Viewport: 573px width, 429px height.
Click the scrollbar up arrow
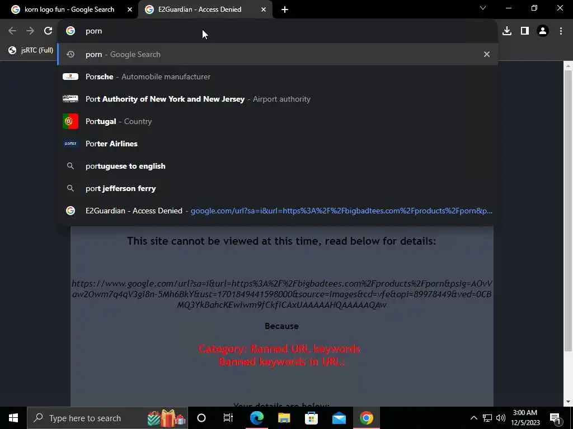[568, 66]
